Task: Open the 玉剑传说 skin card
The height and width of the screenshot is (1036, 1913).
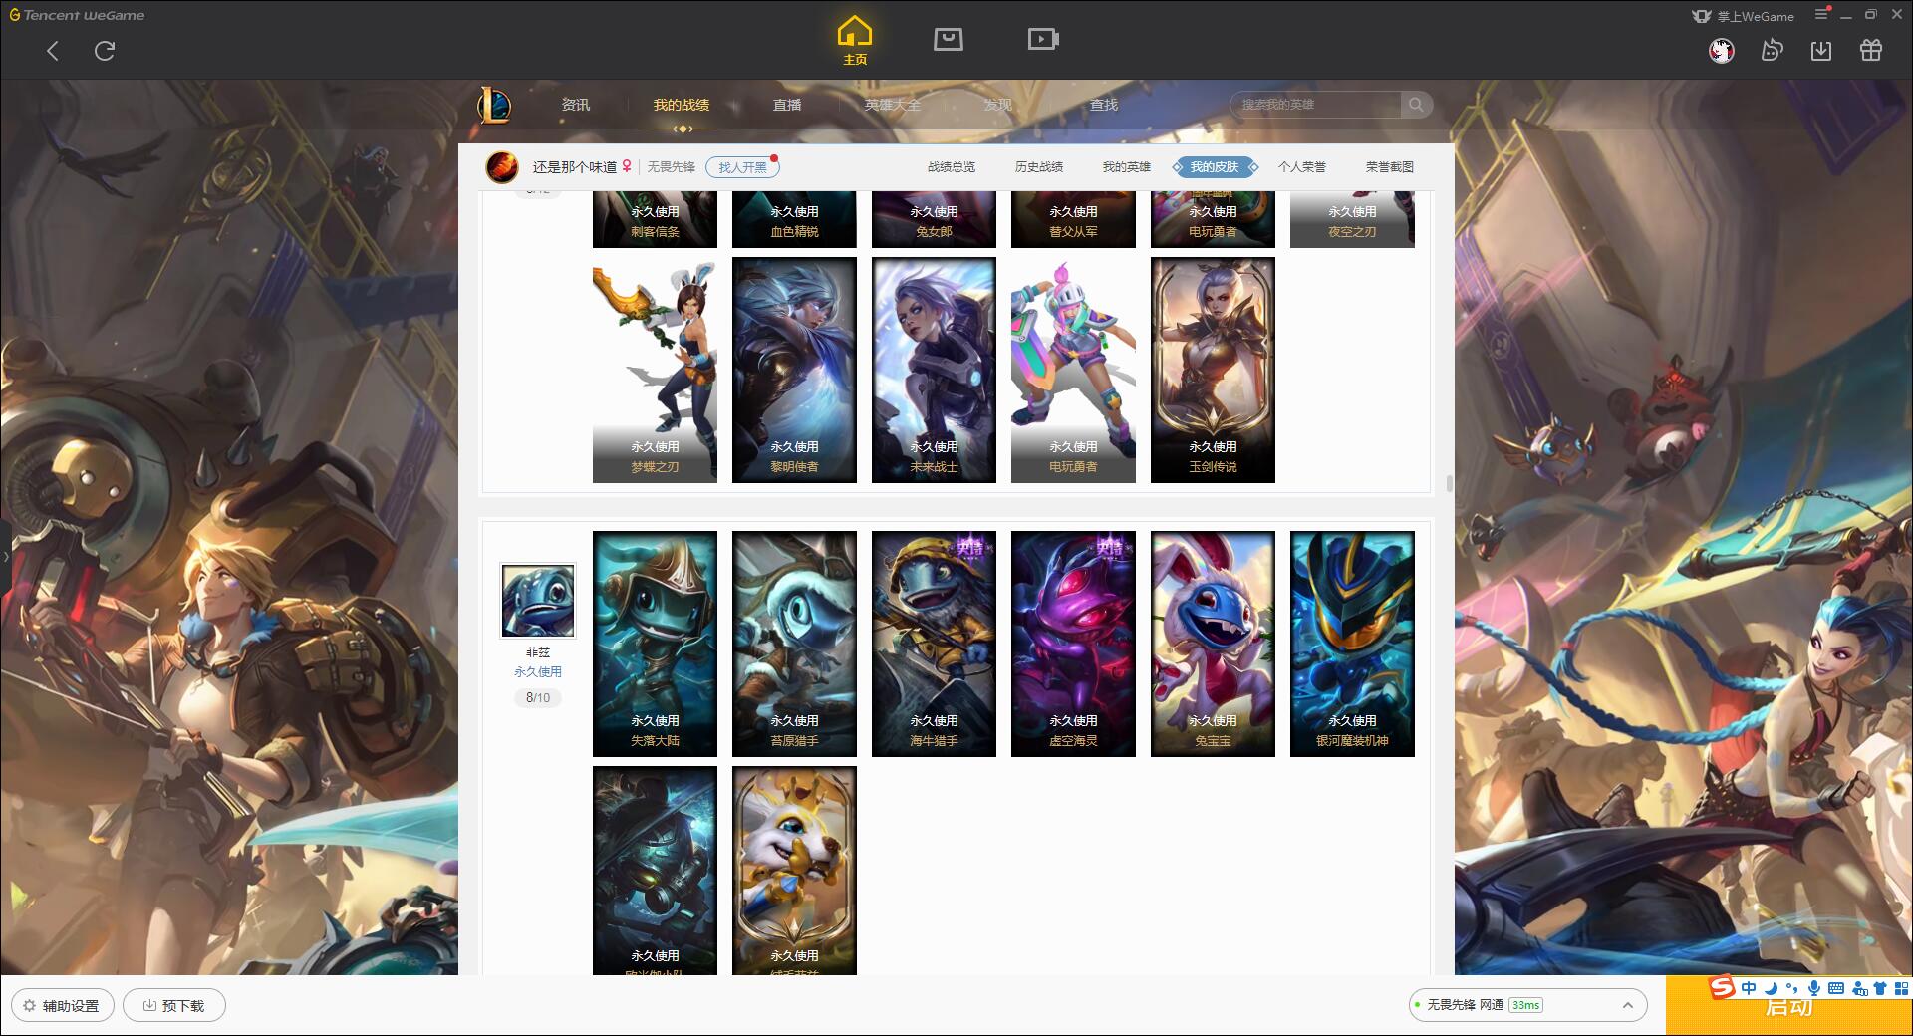Action: [1213, 371]
